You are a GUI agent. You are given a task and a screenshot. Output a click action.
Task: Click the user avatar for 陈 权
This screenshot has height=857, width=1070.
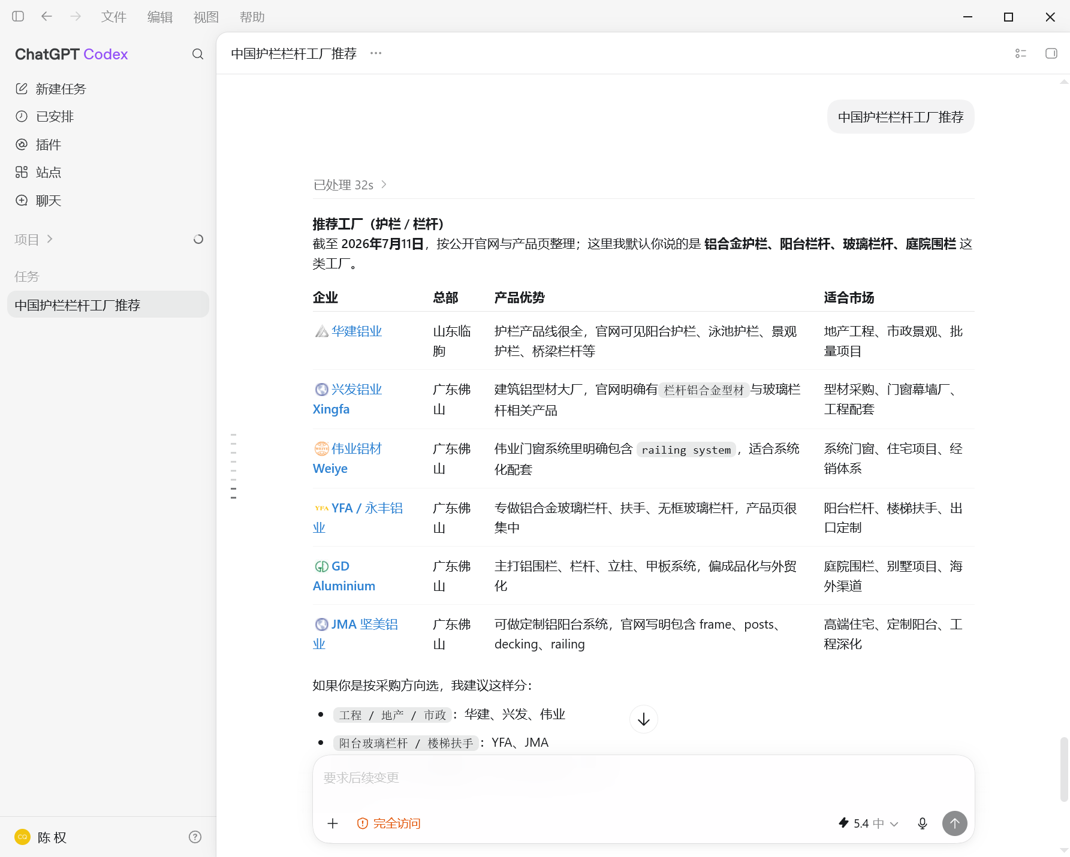[23, 837]
